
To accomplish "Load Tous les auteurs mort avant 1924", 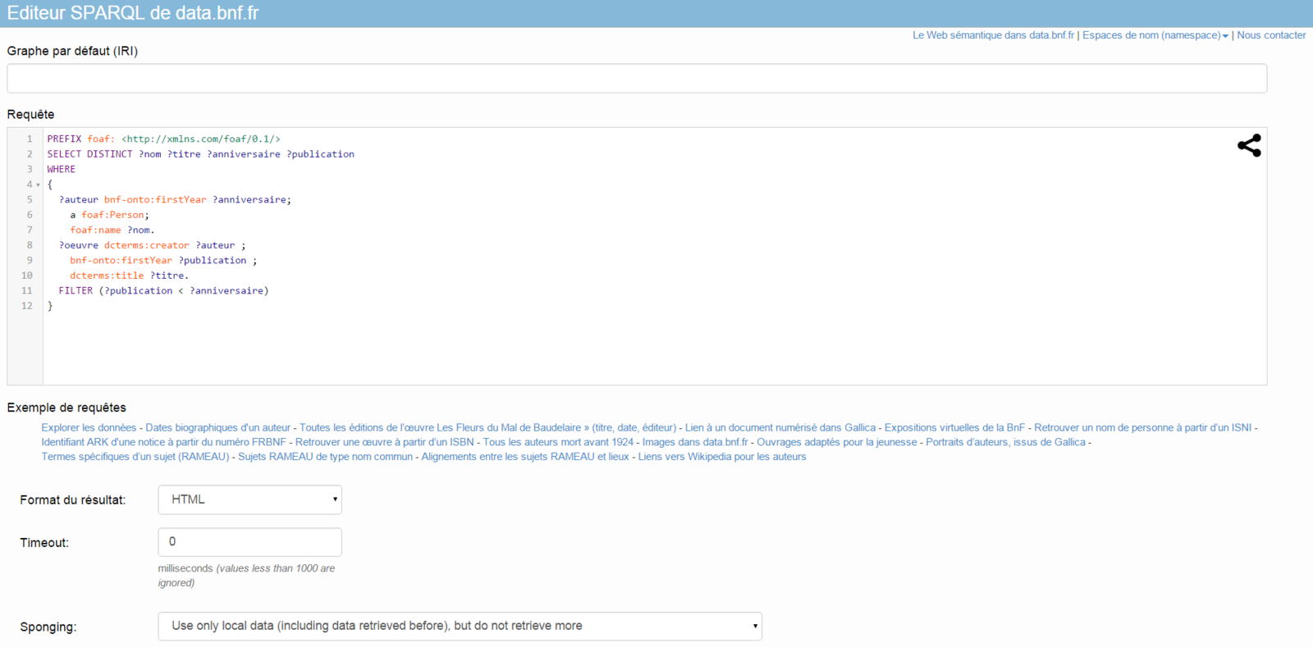I will (558, 442).
